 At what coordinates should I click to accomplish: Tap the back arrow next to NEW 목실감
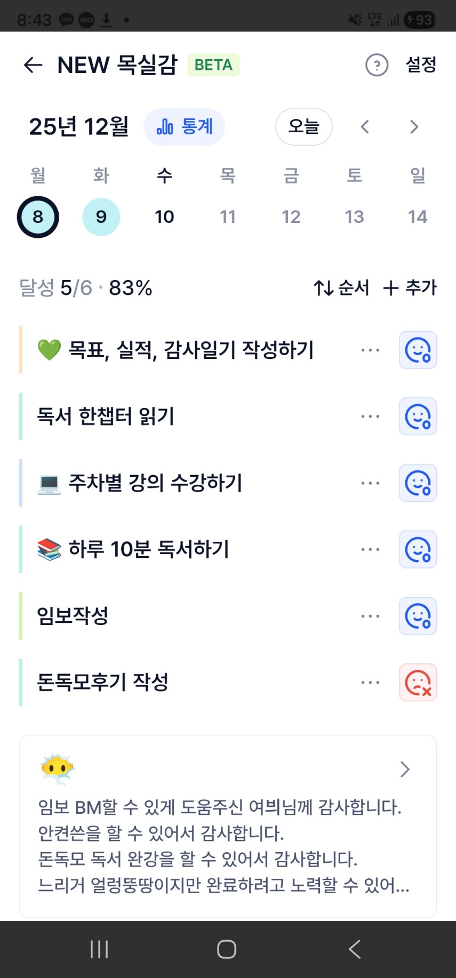tap(33, 65)
